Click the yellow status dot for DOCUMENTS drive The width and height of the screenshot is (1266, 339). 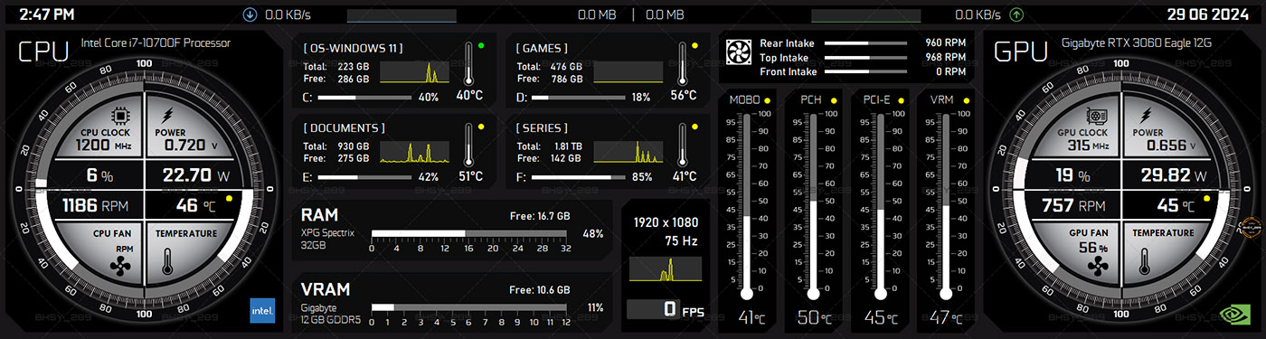(481, 127)
